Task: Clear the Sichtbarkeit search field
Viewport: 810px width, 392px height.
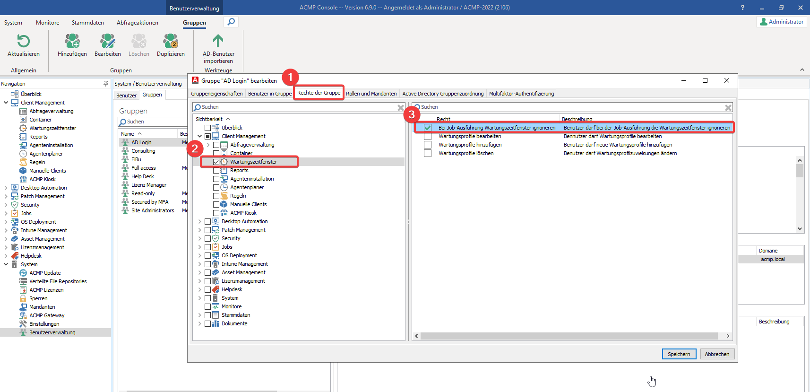Action: [x=400, y=107]
